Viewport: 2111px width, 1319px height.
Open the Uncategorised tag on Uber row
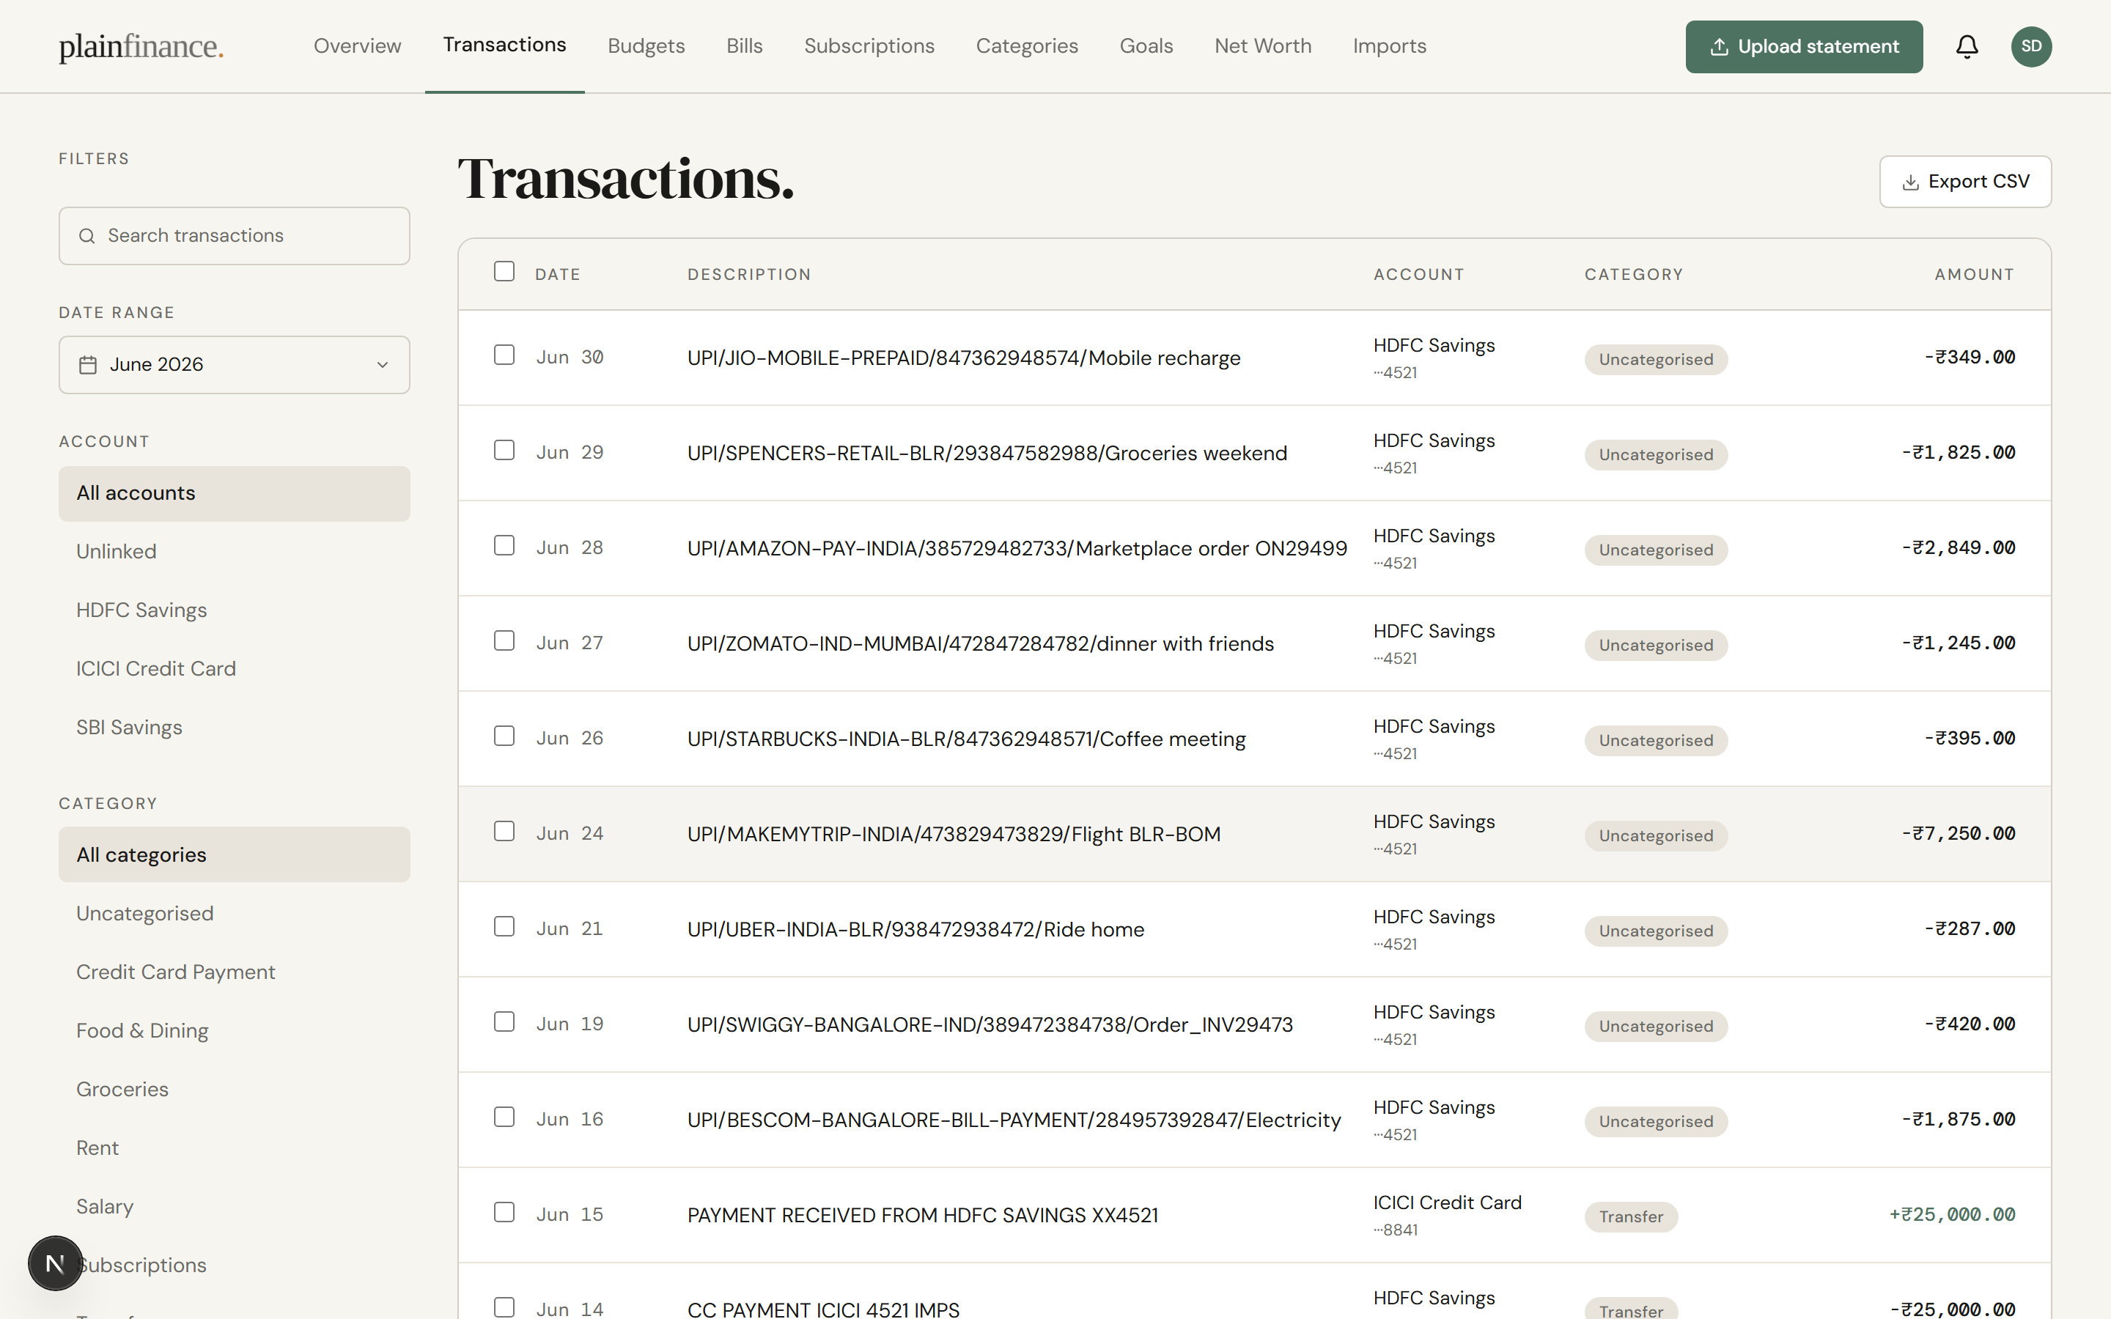coord(1655,931)
